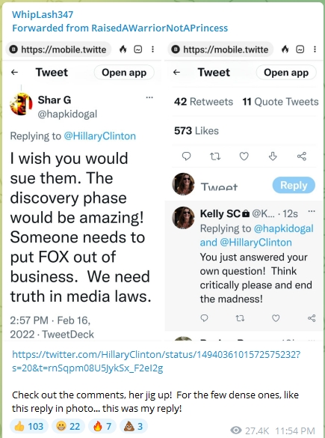Retweet Kelly SC's reply
Image resolution: width=325 pixels, height=438 pixels.
(240, 318)
